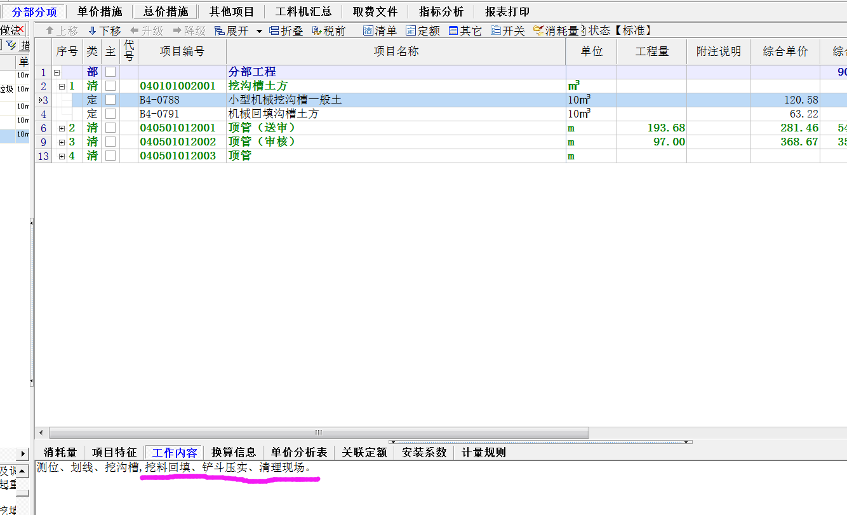The height and width of the screenshot is (515, 847).
Task: Click the filter icon beside 措 in left panel
Action: click(x=11, y=45)
